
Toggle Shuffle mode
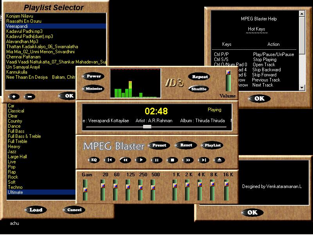pos(199,89)
